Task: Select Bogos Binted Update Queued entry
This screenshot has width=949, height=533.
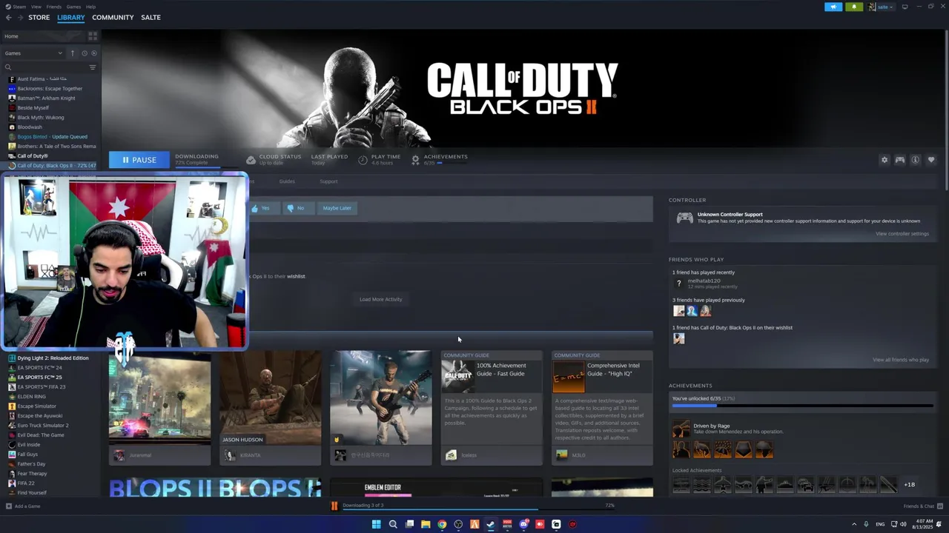Action: [52, 136]
